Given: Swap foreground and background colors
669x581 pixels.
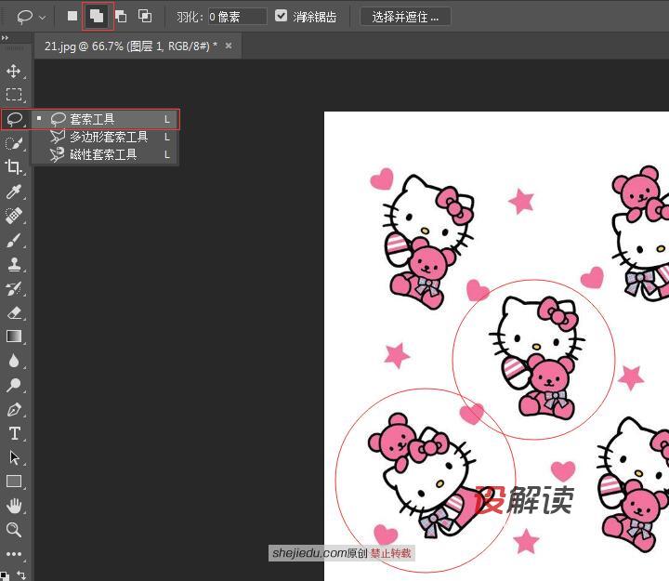Looking at the screenshot, I should pos(21,574).
